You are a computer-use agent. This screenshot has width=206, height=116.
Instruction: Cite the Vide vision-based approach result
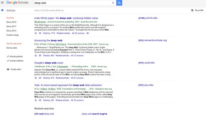(40, 100)
